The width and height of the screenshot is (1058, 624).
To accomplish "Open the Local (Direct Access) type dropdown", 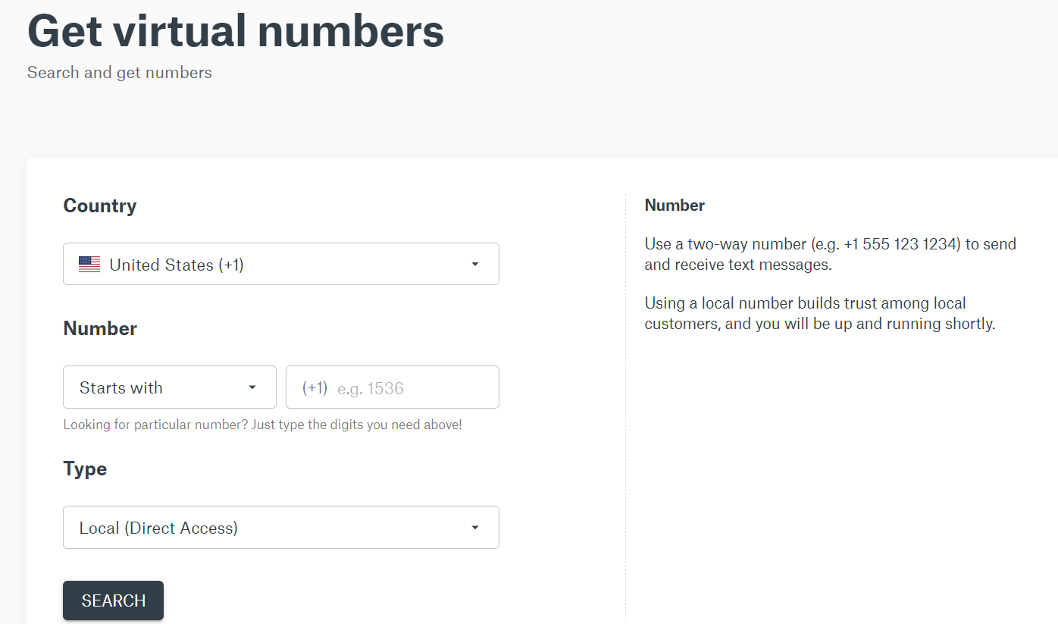I will pos(281,527).
